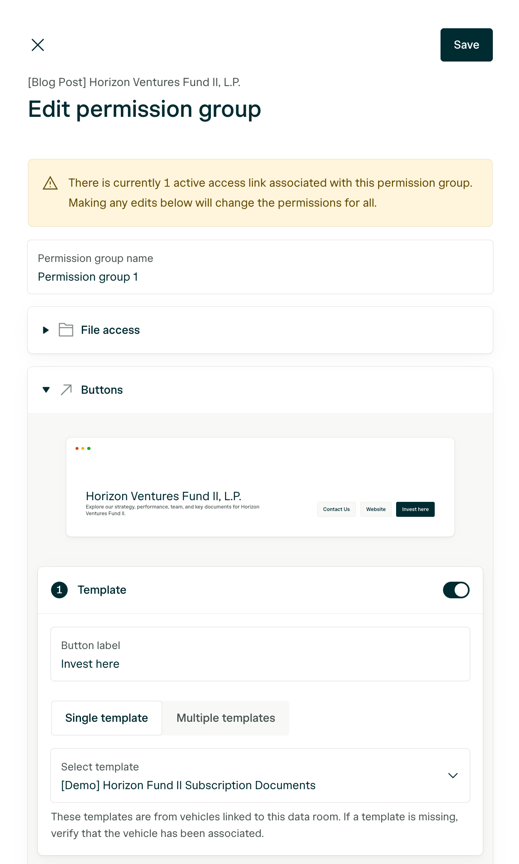Click the Invest here preview button
This screenshot has height=864, width=519.
tap(415, 509)
